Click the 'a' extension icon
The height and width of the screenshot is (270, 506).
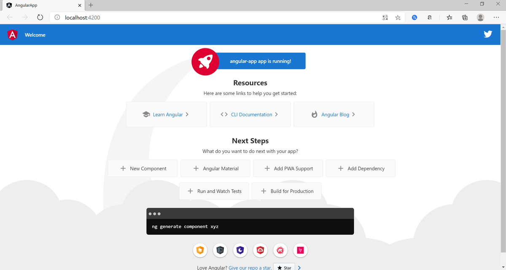429,18
